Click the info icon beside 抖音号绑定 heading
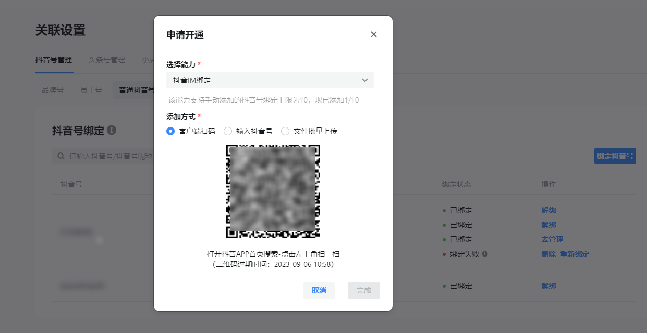 coord(112,130)
